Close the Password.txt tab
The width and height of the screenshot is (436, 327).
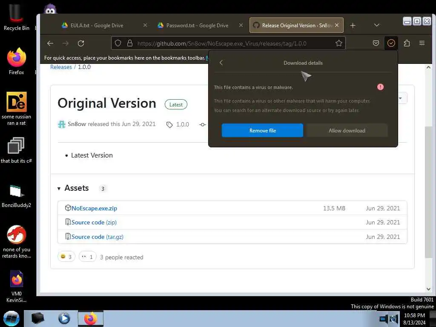pos(241,25)
